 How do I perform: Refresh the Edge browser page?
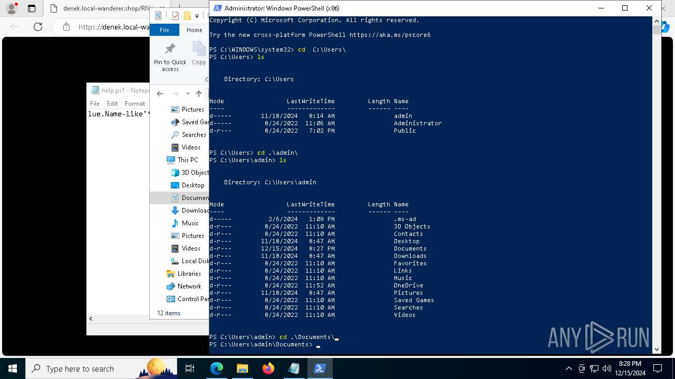coord(38,27)
